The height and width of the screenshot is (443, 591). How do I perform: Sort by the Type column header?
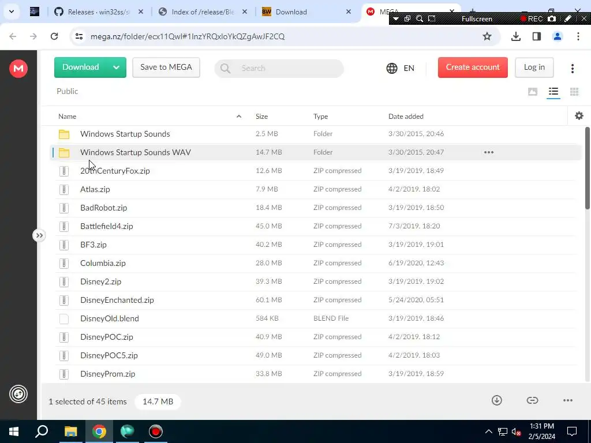[x=320, y=117]
